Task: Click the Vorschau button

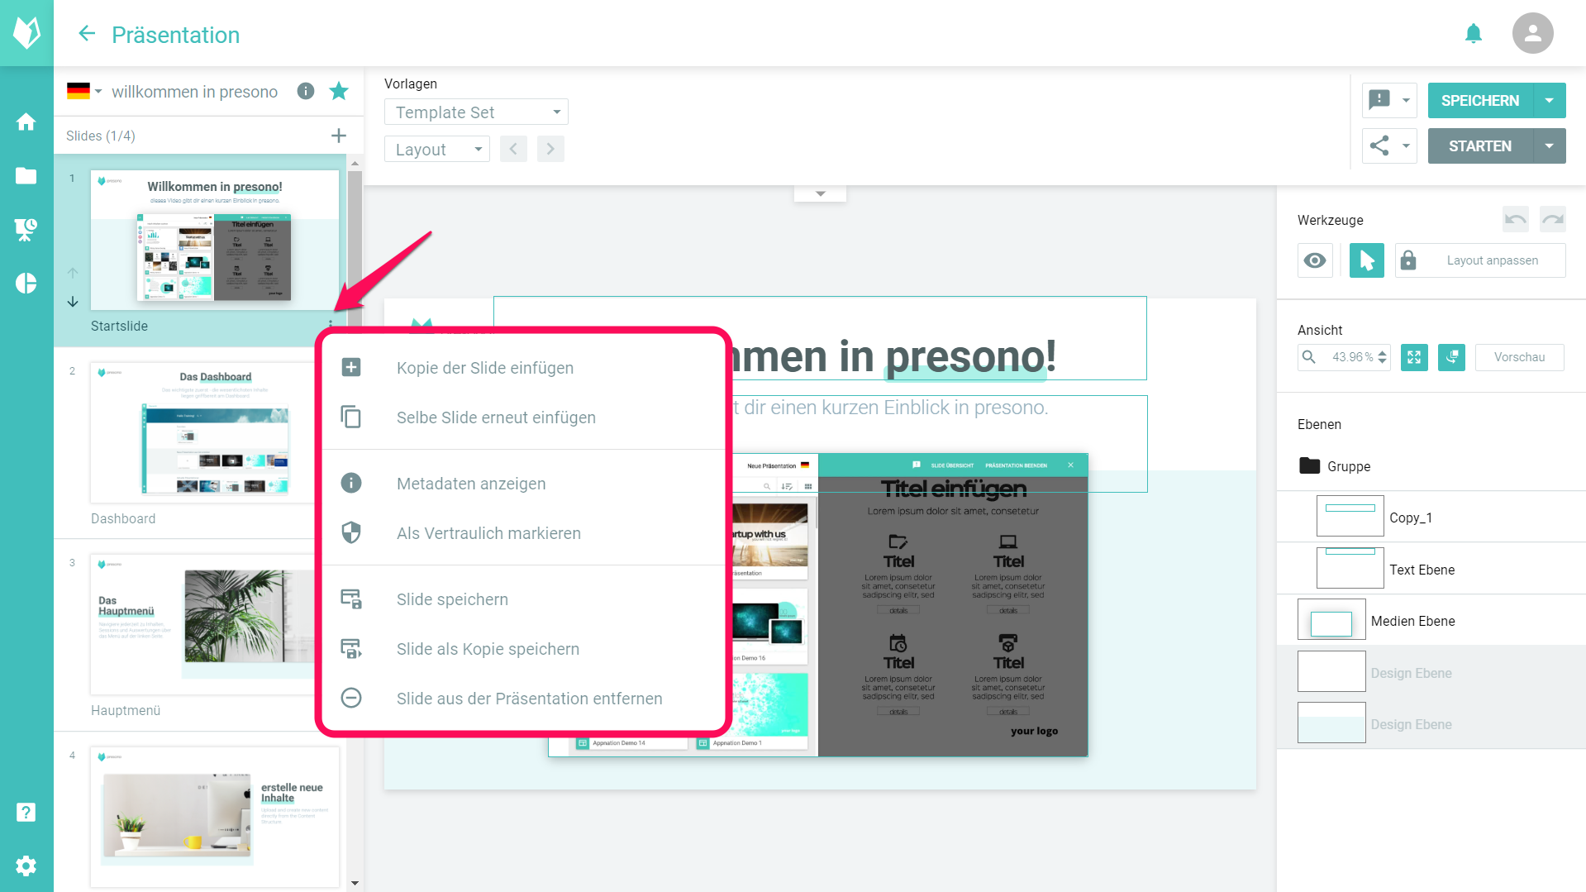Action: click(1519, 357)
